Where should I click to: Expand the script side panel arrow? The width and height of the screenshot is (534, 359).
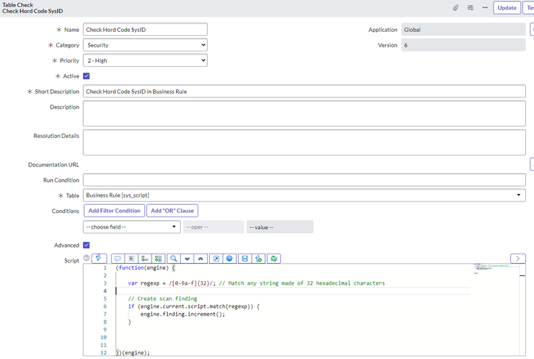[518, 259]
